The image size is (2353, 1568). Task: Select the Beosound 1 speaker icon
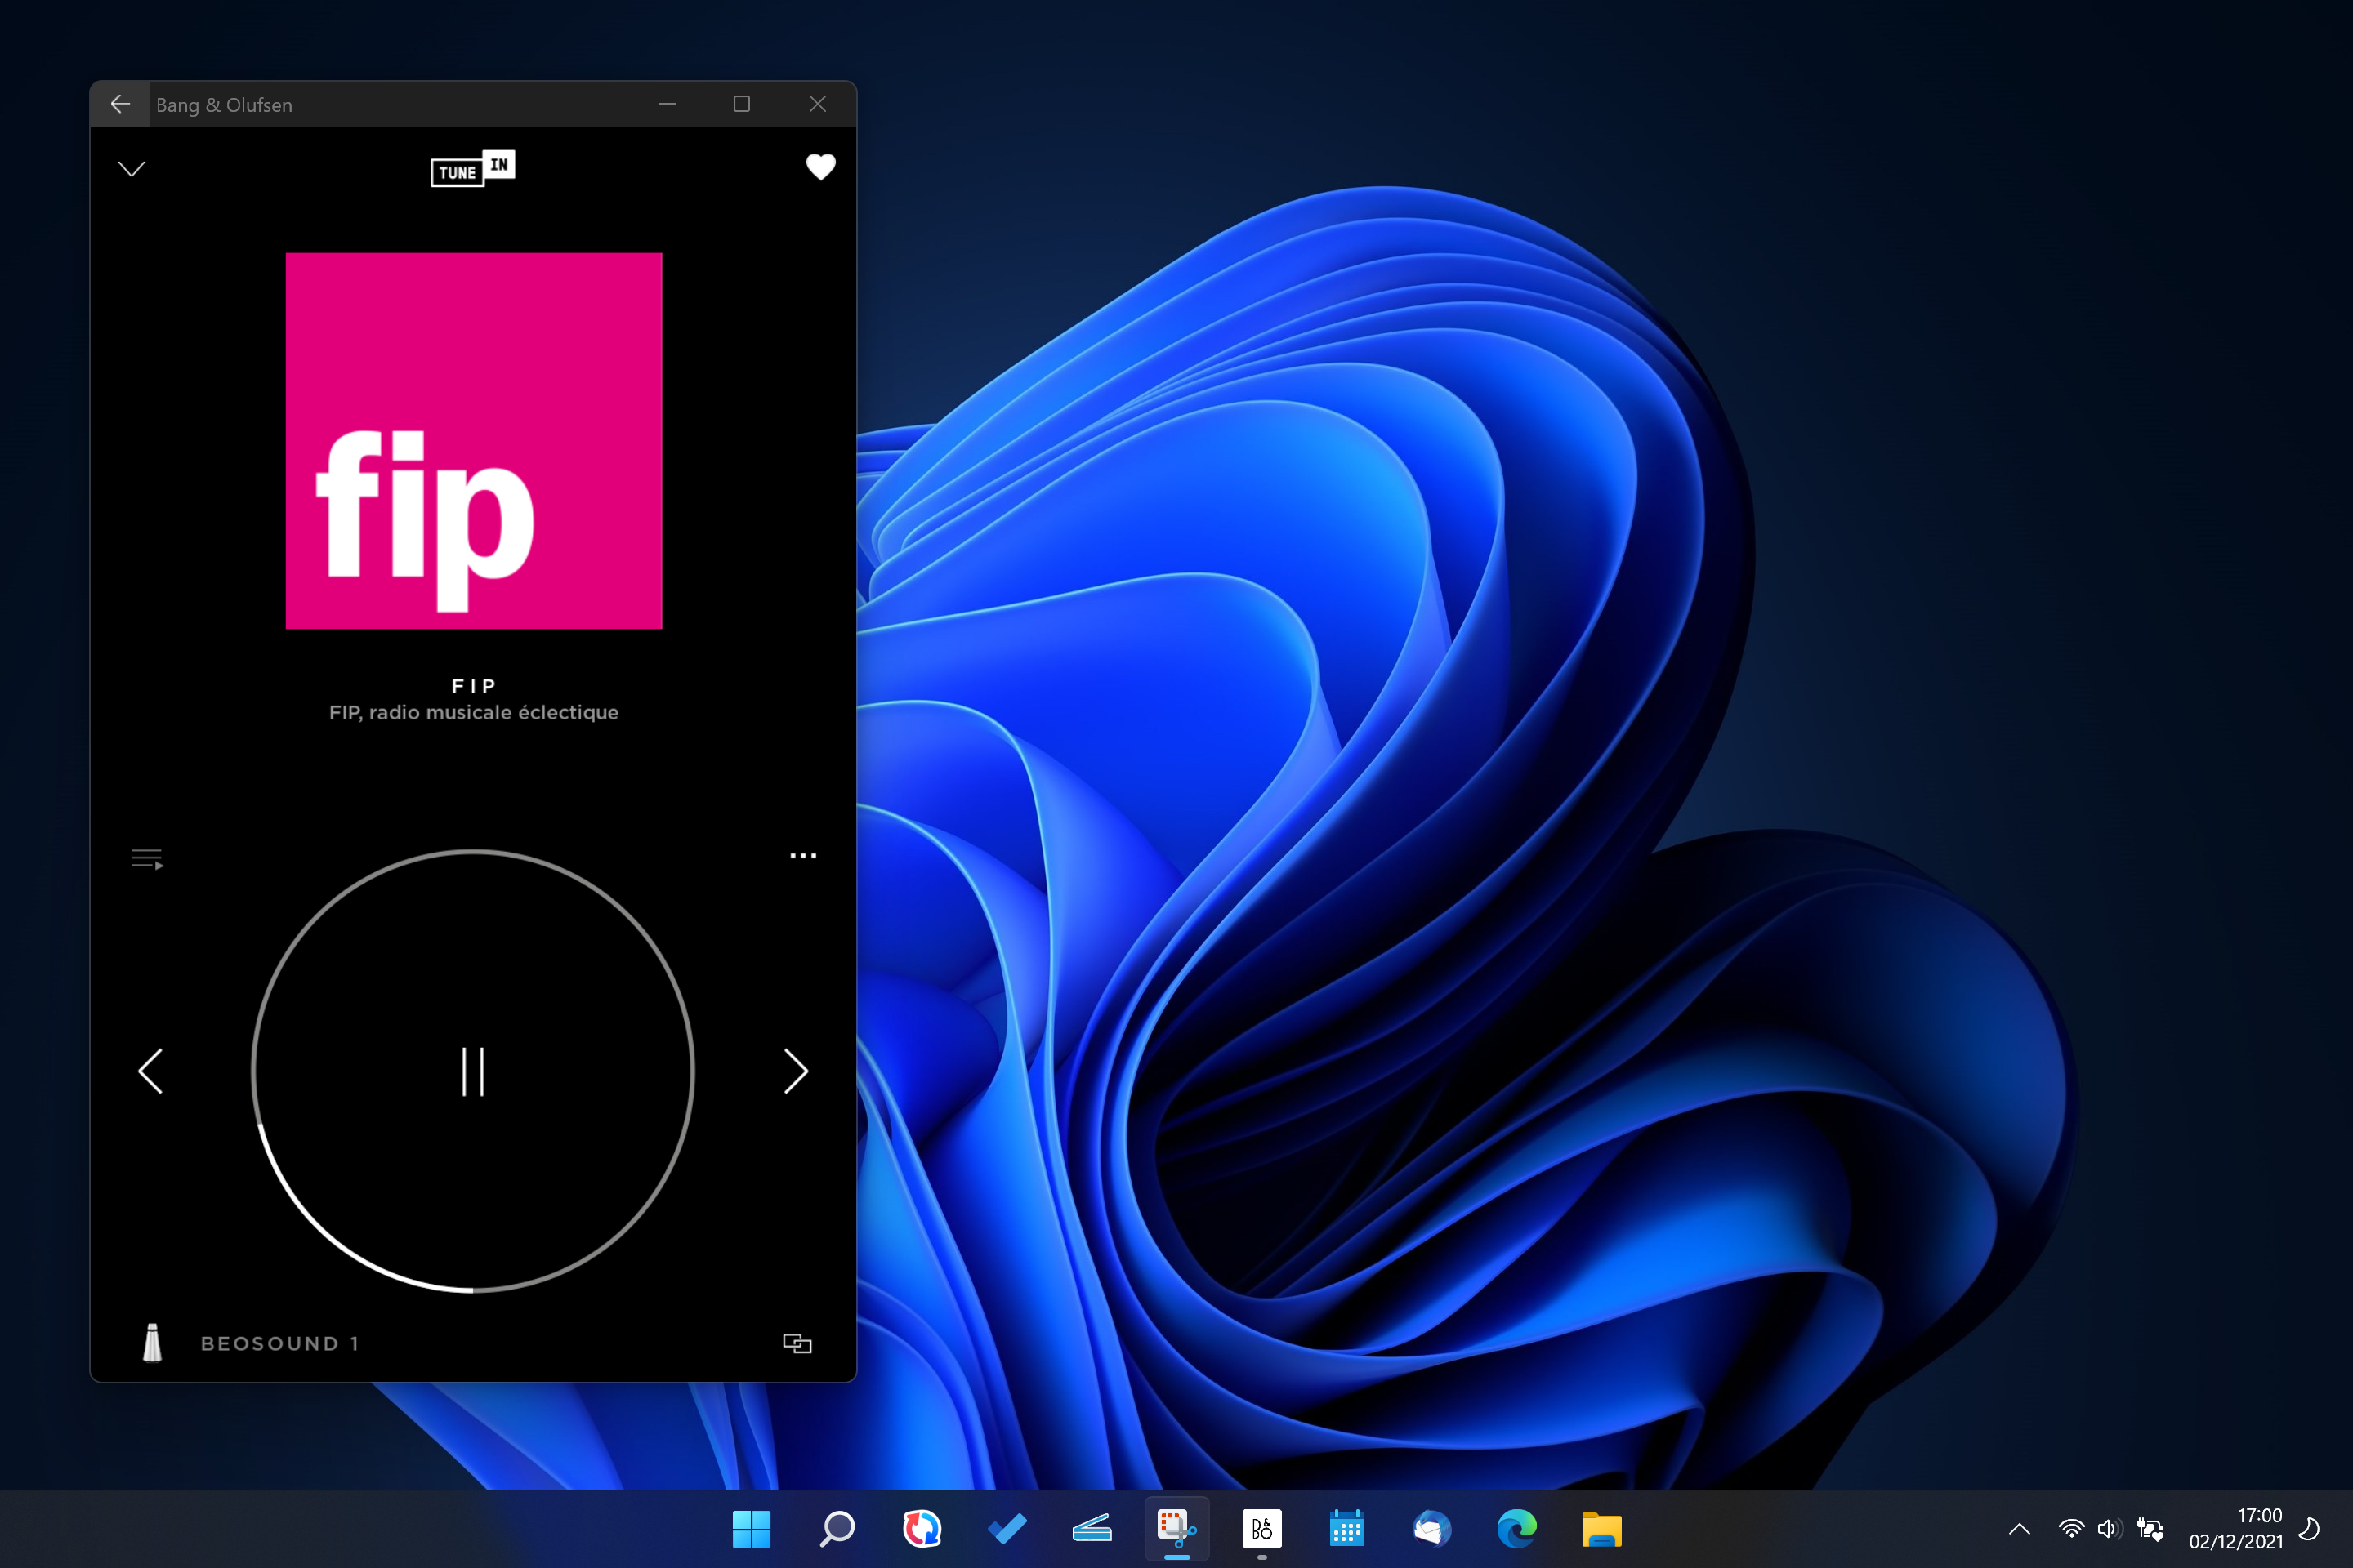coord(152,1342)
